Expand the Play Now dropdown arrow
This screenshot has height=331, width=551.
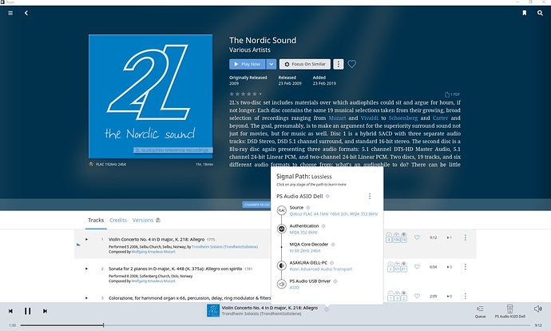point(272,64)
